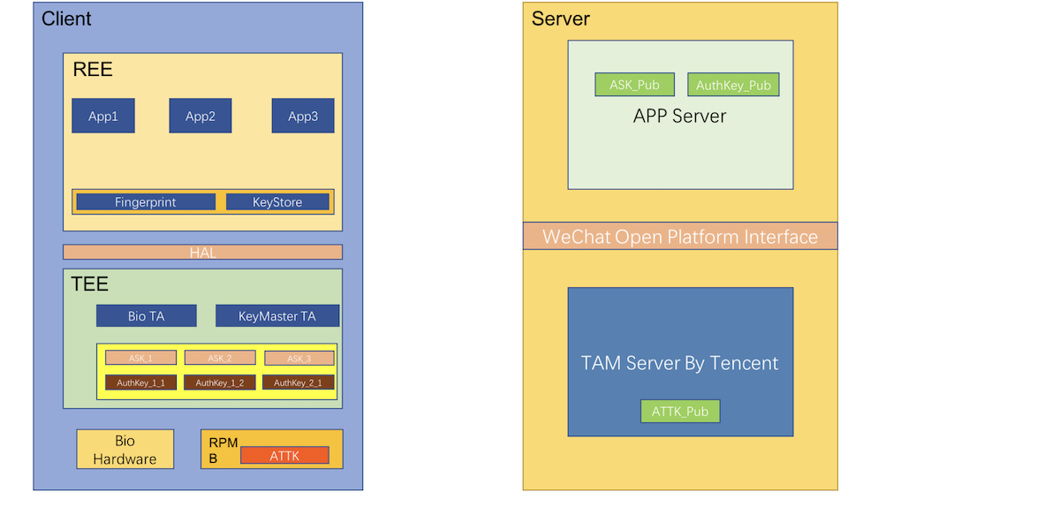This screenshot has height=530, width=1060.
Task: Click the "Client" title text
Action: point(66,19)
